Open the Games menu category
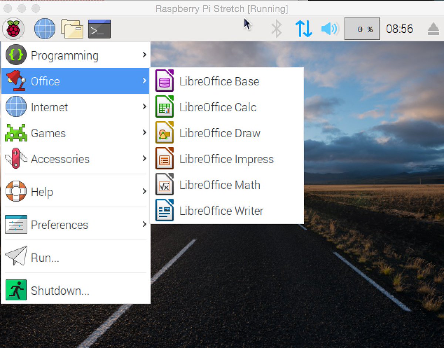 click(x=75, y=133)
